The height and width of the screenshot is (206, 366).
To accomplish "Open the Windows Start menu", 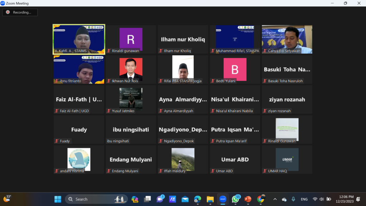I will pos(58,199).
